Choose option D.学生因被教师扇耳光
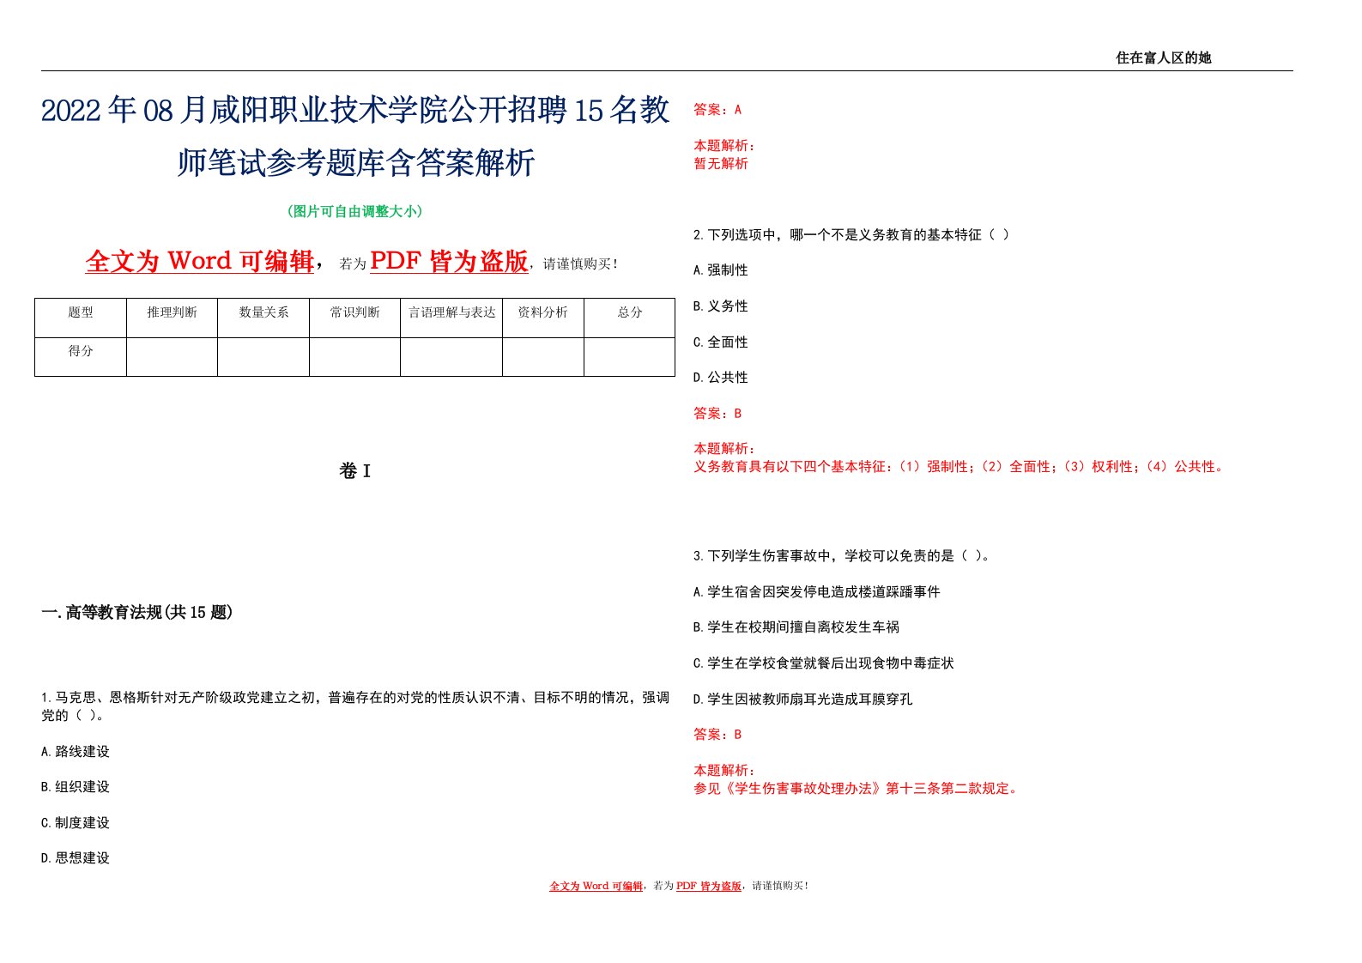 (803, 699)
